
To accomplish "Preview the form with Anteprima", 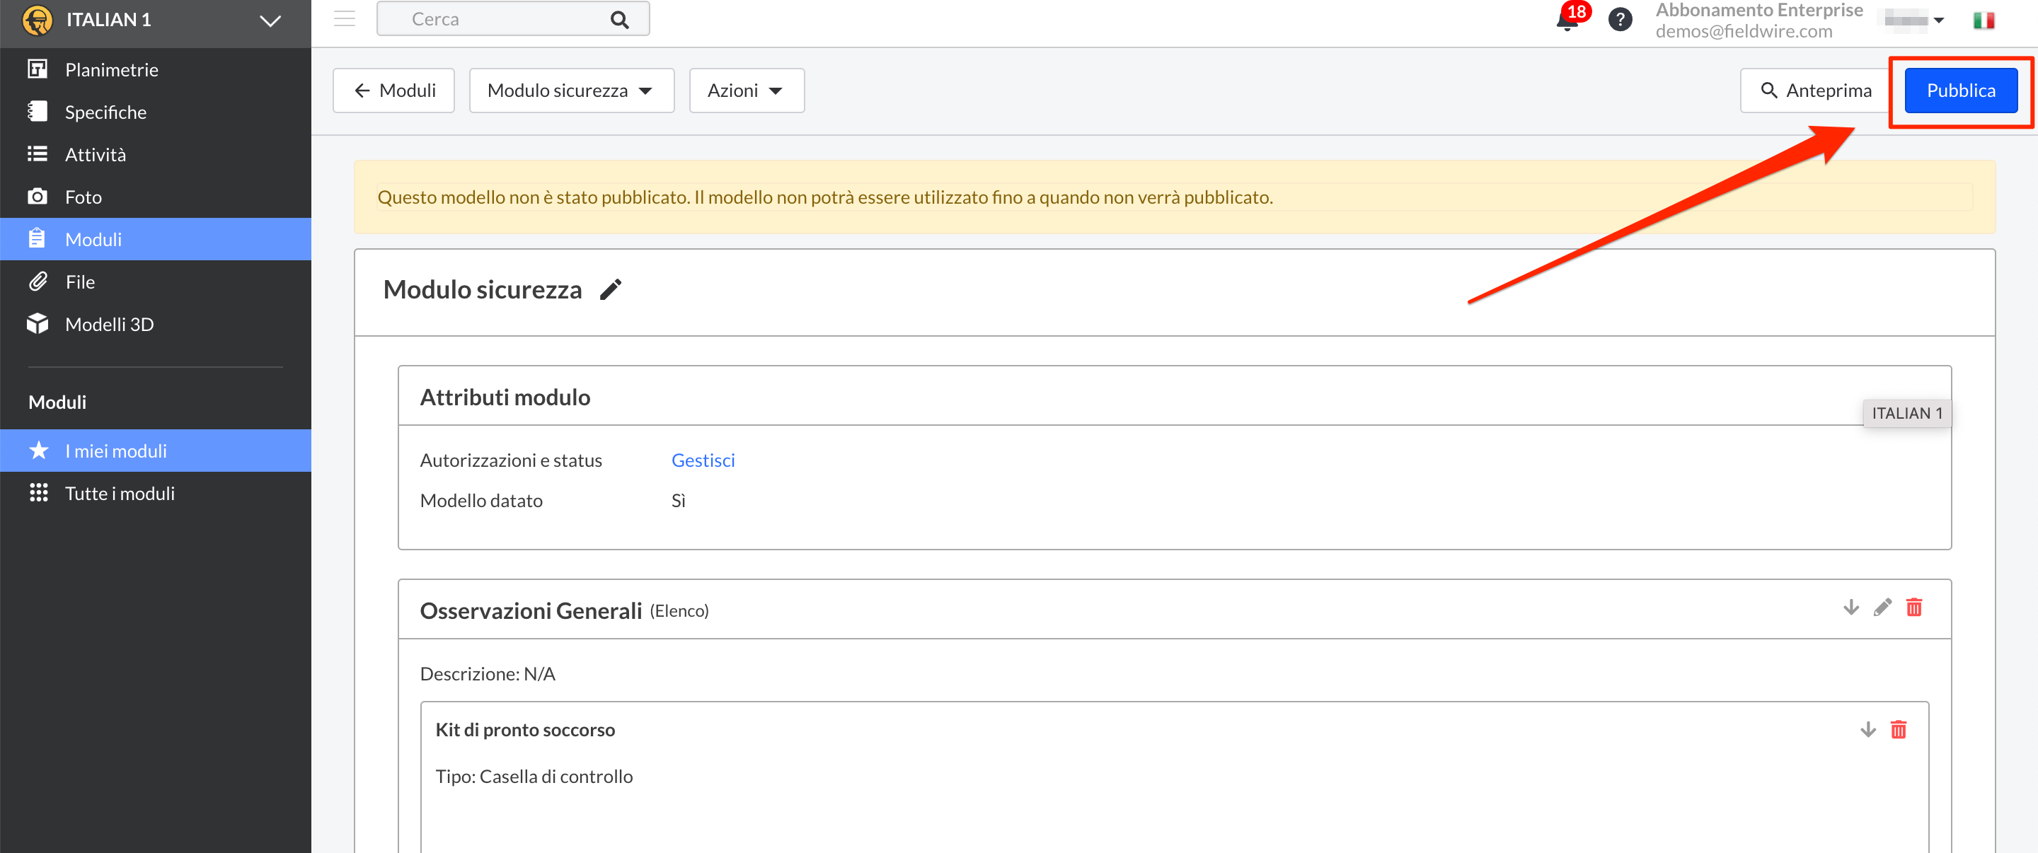I will tap(1817, 90).
